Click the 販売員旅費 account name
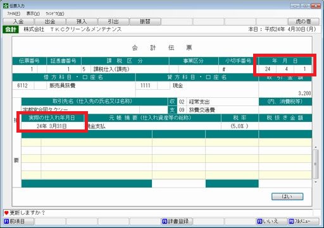The height and width of the screenshot is (228, 324). 63,85
